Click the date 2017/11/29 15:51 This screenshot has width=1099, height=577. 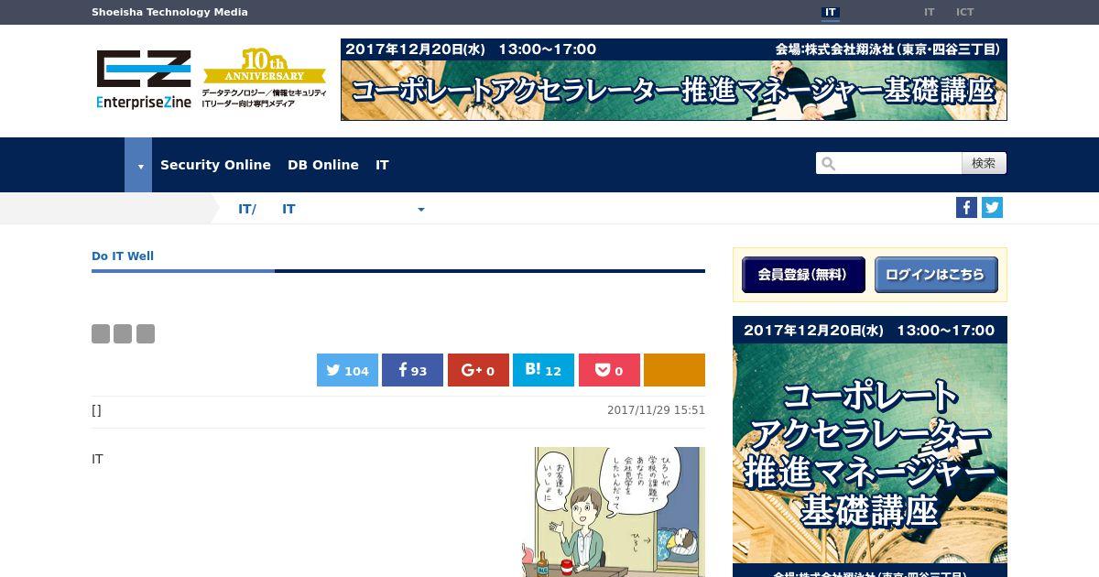(x=656, y=410)
